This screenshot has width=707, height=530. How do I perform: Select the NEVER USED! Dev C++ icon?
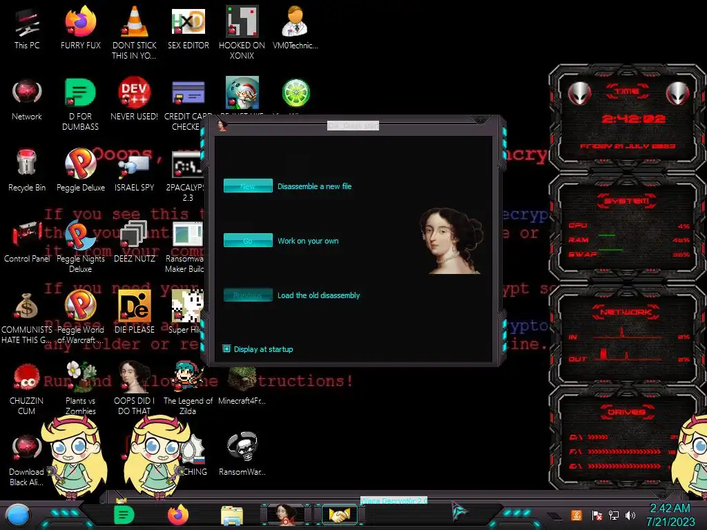pos(135,99)
